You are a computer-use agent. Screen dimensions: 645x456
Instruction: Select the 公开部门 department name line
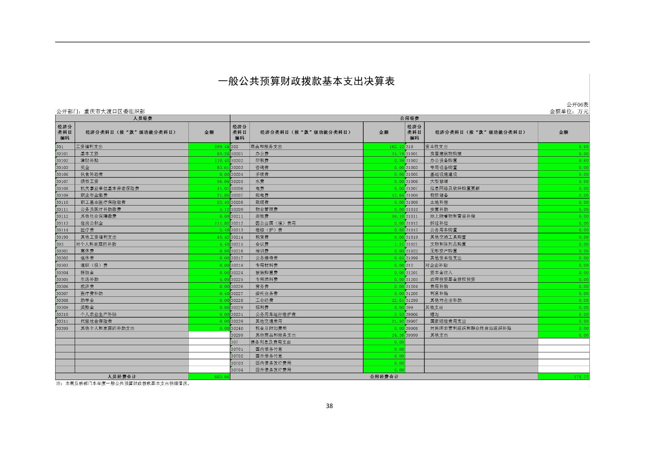point(100,111)
